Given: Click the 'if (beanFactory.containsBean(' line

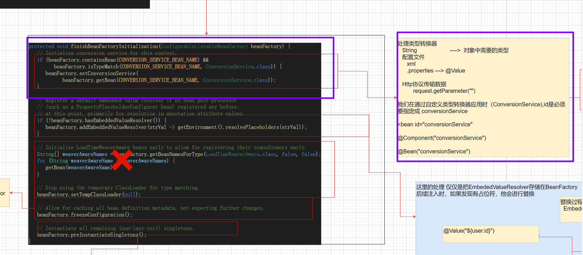Looking at the screenshot, I should [123, 60].
